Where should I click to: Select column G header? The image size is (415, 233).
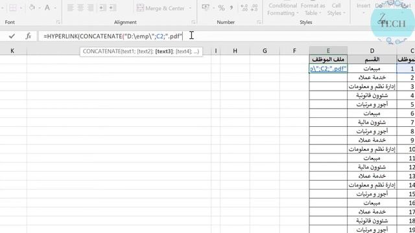[265, 50]
